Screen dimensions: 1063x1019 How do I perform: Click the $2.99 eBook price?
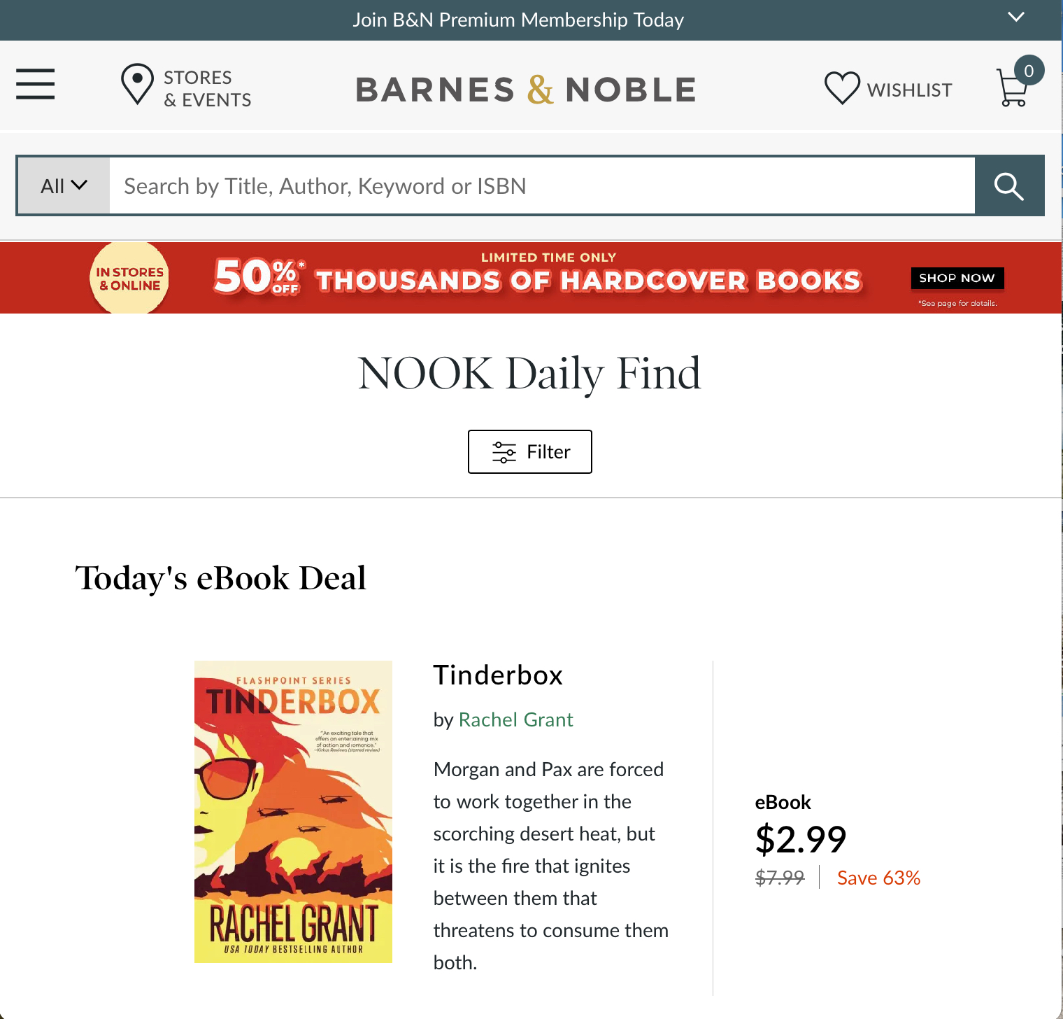tap(801, 839)
